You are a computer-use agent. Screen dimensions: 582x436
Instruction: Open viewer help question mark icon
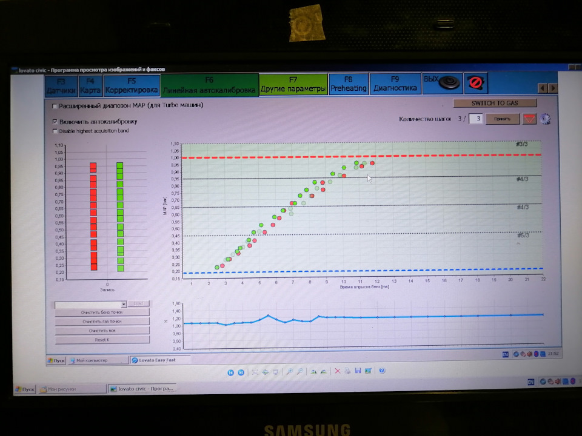point(382,371)
